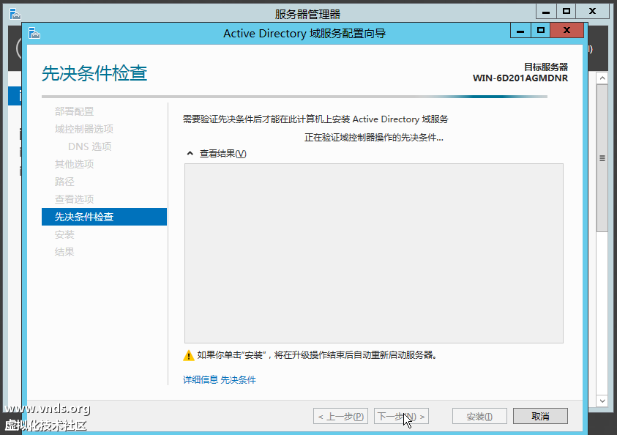Select highlighted 先决条件检查 step

[x=104, y=217]
